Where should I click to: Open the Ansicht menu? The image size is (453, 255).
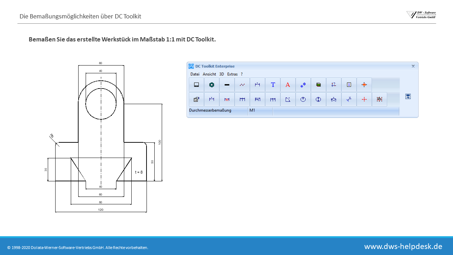click(x=210, y=74)
